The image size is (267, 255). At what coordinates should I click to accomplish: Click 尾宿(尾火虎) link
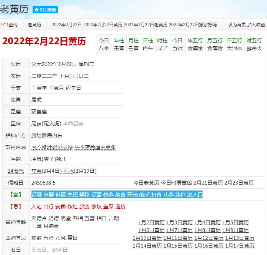pos(46,123)
